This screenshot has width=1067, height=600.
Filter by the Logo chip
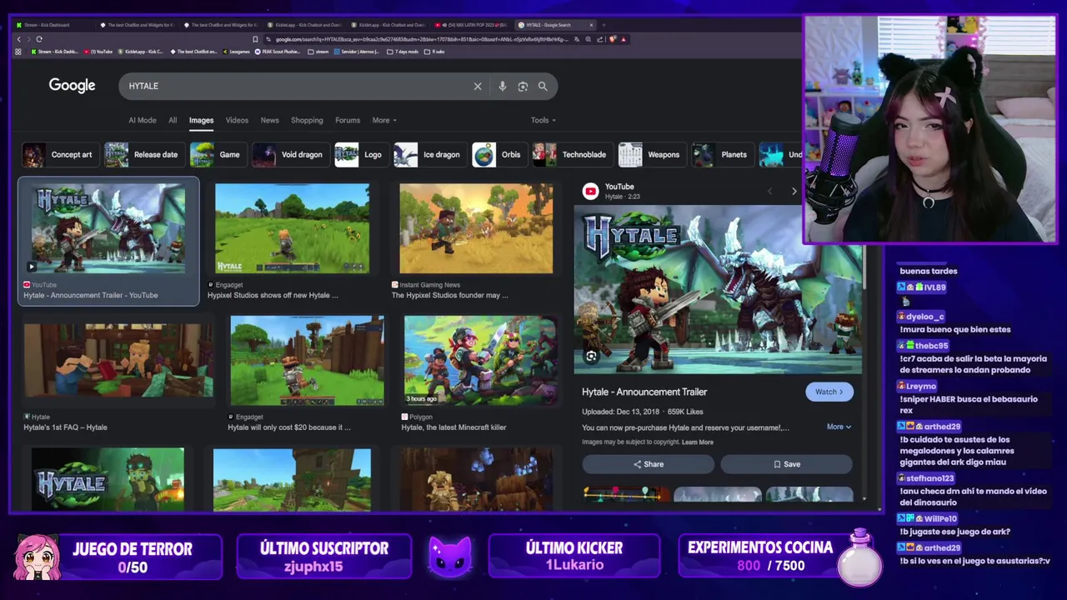(360, 154)
